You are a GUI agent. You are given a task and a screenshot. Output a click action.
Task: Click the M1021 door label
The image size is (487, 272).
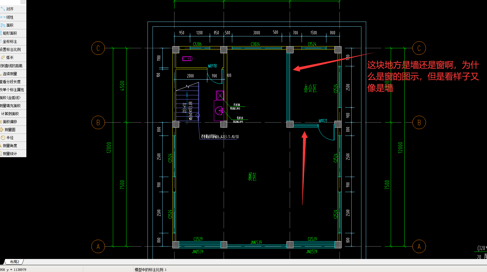323,121
